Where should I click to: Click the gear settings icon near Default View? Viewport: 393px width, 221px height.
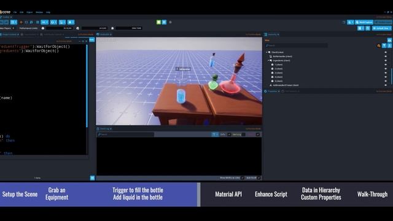(x=368, y=28)
